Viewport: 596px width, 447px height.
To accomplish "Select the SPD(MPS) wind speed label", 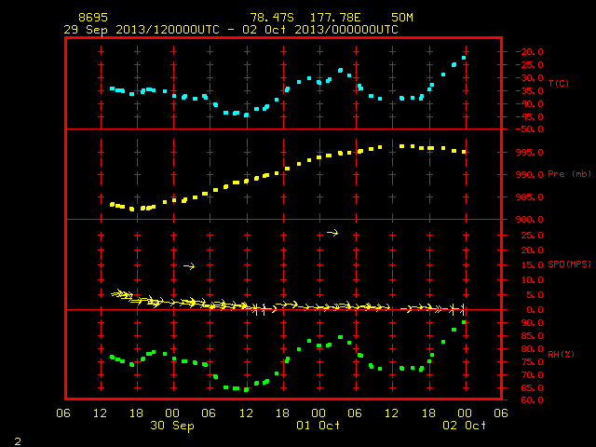I will (x=569, y=264).
